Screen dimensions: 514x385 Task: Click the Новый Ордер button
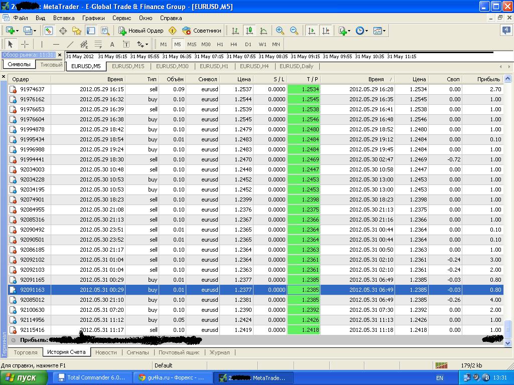coord(141,31)
